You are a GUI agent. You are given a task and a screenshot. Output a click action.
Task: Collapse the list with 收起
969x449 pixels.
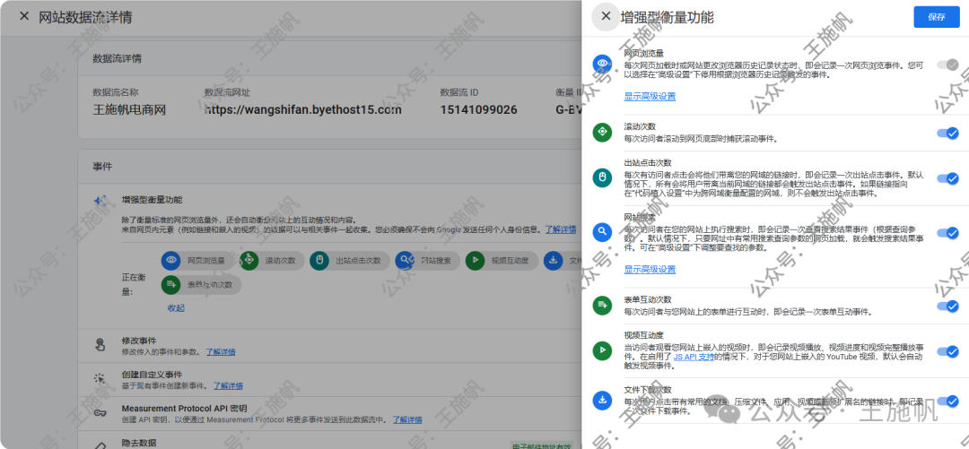tap(176, 308)
